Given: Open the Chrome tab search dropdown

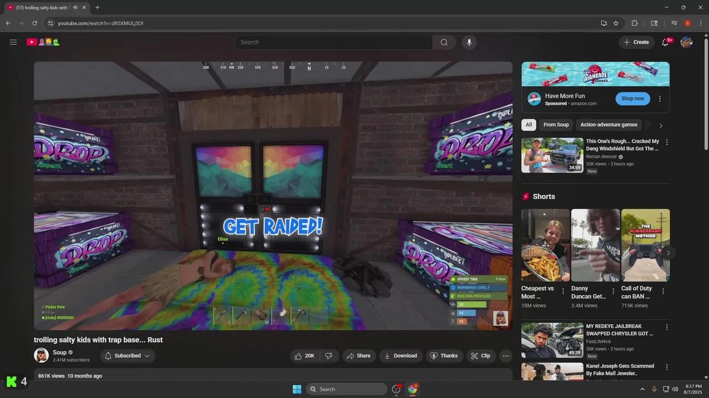Looking at the screenshot, I should (x=654, y=23).
